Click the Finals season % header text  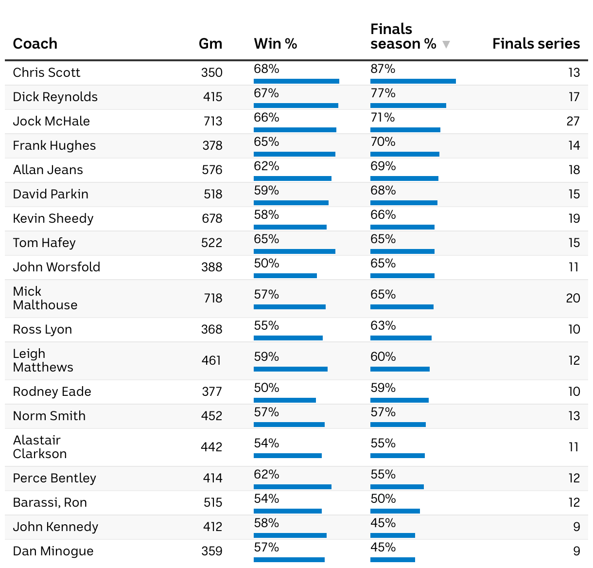tap(403, 37)
